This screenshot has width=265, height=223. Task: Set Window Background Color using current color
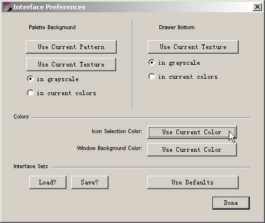click(192, 149)
